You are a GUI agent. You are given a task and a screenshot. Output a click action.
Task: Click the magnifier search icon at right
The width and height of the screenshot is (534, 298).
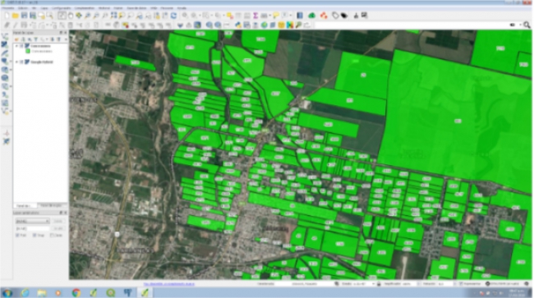(x=527, y=25)
